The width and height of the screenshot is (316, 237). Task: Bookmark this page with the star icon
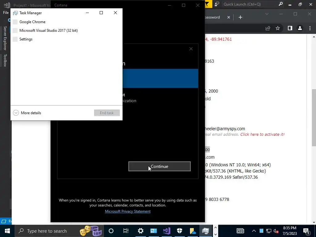point(278,28)
